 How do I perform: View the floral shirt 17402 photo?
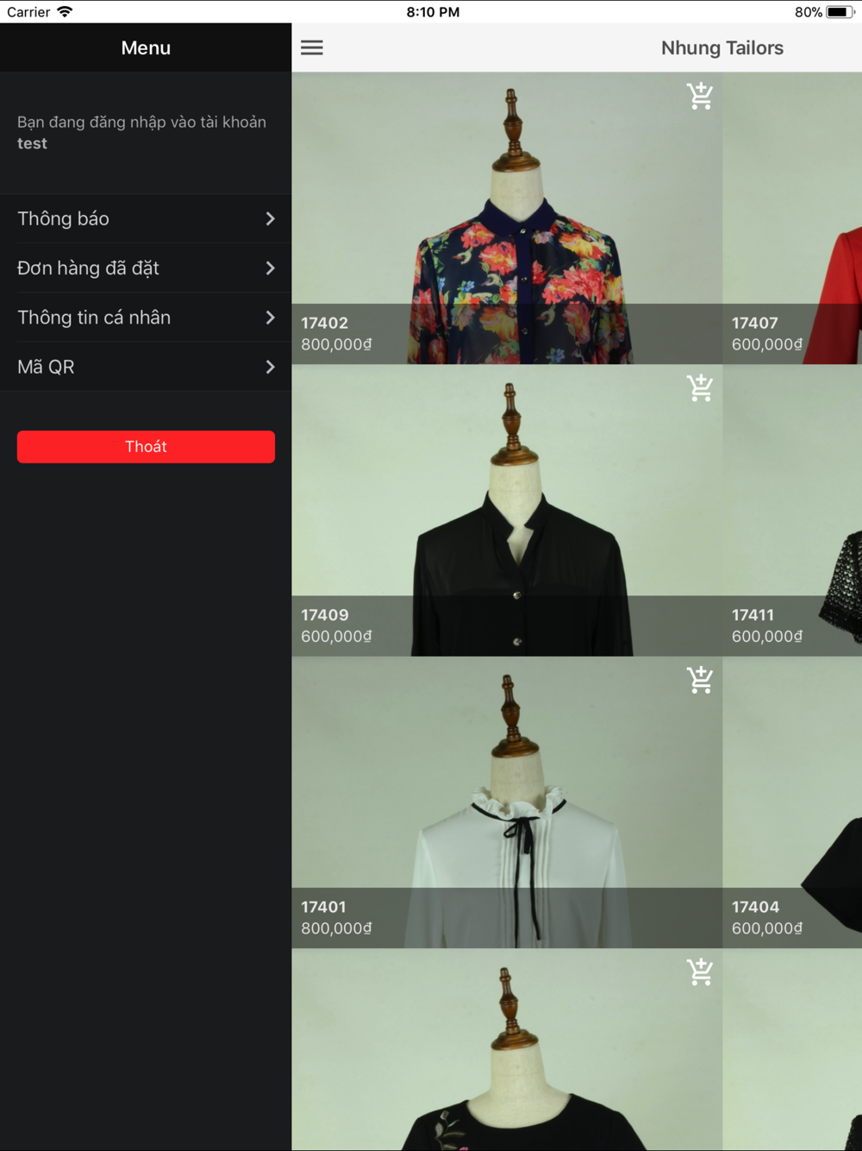(x=507, y=218)
